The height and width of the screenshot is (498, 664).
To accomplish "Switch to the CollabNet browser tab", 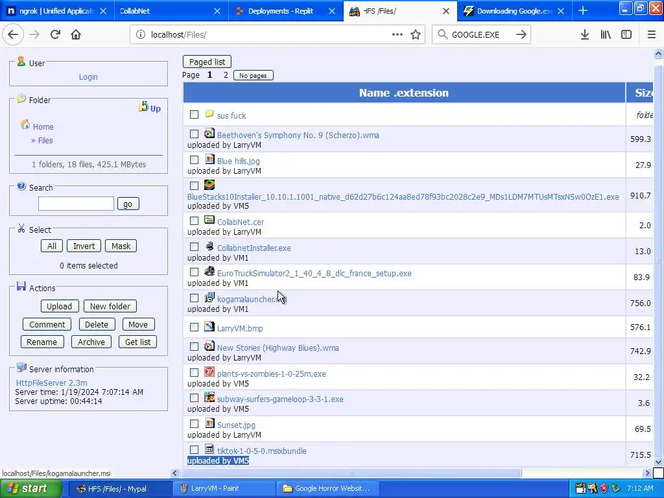I will [171, 11].
